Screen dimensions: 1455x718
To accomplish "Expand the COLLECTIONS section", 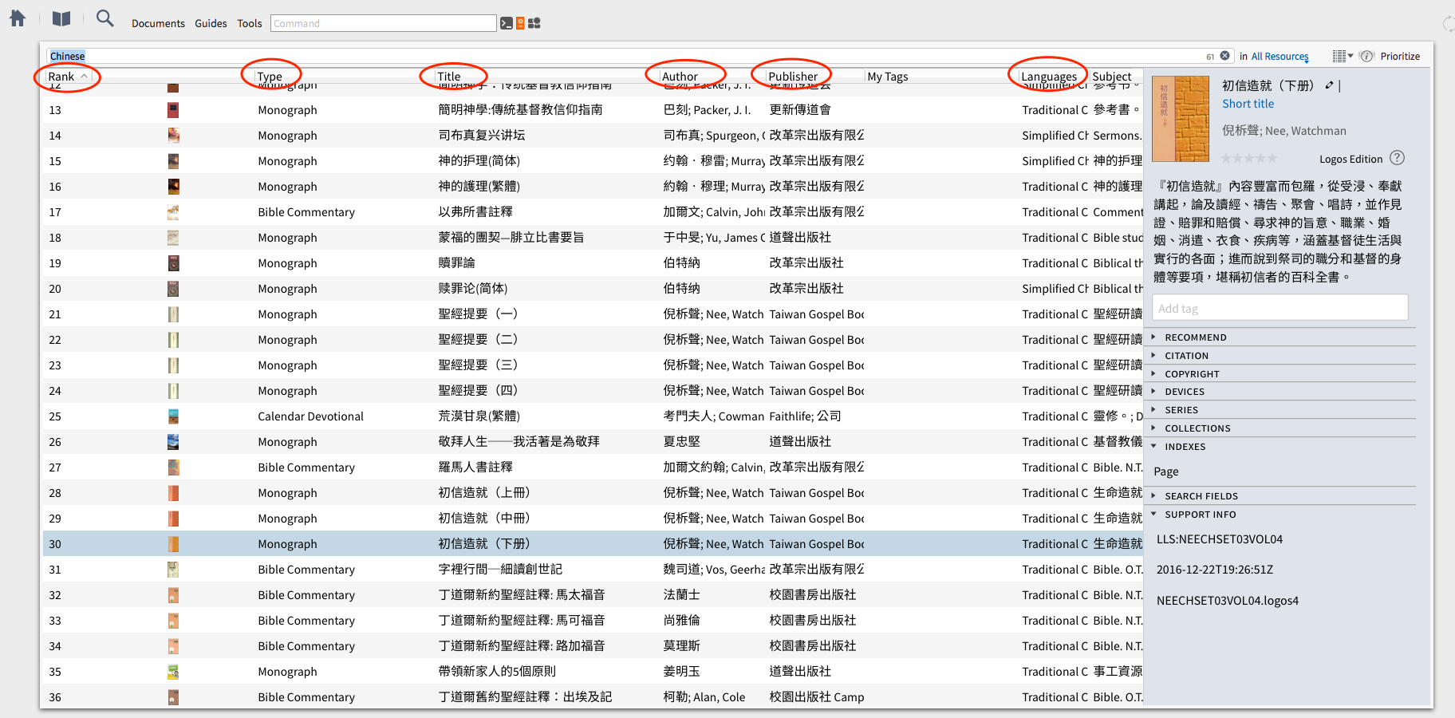I will (1197, 428).
